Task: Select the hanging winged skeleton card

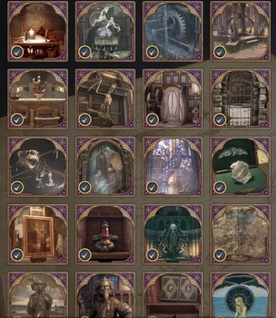Action: click(x=105, y=99)
